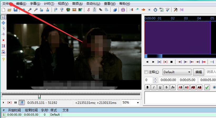Image resolution: width=216 pixels, height=118 pixels.
Task: Click the hammer and wrench options icon
Action: click(175, 10)
